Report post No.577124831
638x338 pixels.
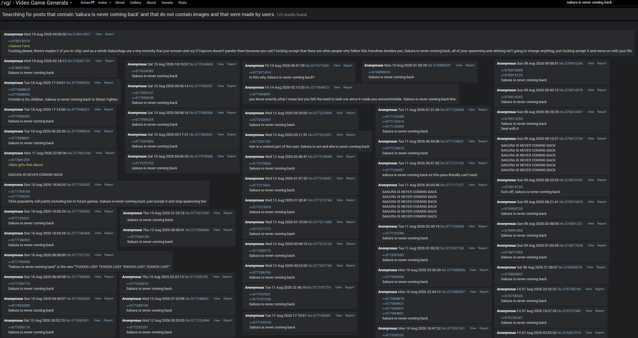pos(483,141)
